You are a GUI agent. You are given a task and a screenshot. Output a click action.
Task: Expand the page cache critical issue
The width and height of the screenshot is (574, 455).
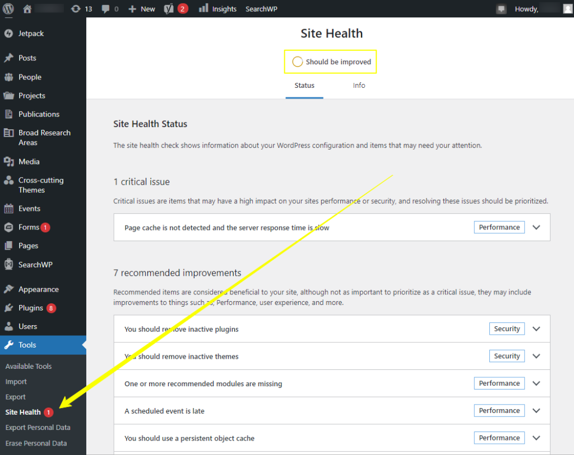pos(536,227)
